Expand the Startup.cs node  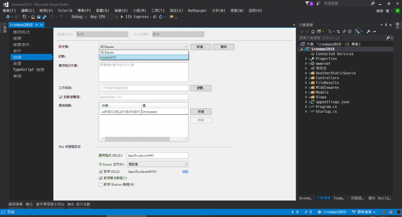pos(306,112)
